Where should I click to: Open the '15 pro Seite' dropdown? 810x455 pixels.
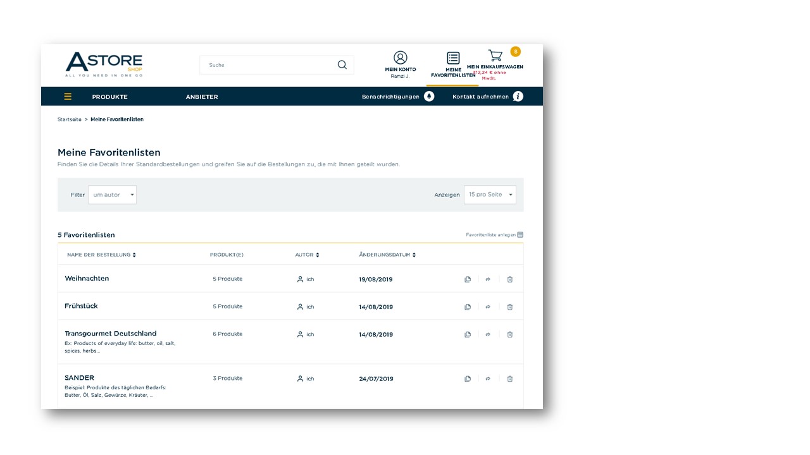(490, 195)
